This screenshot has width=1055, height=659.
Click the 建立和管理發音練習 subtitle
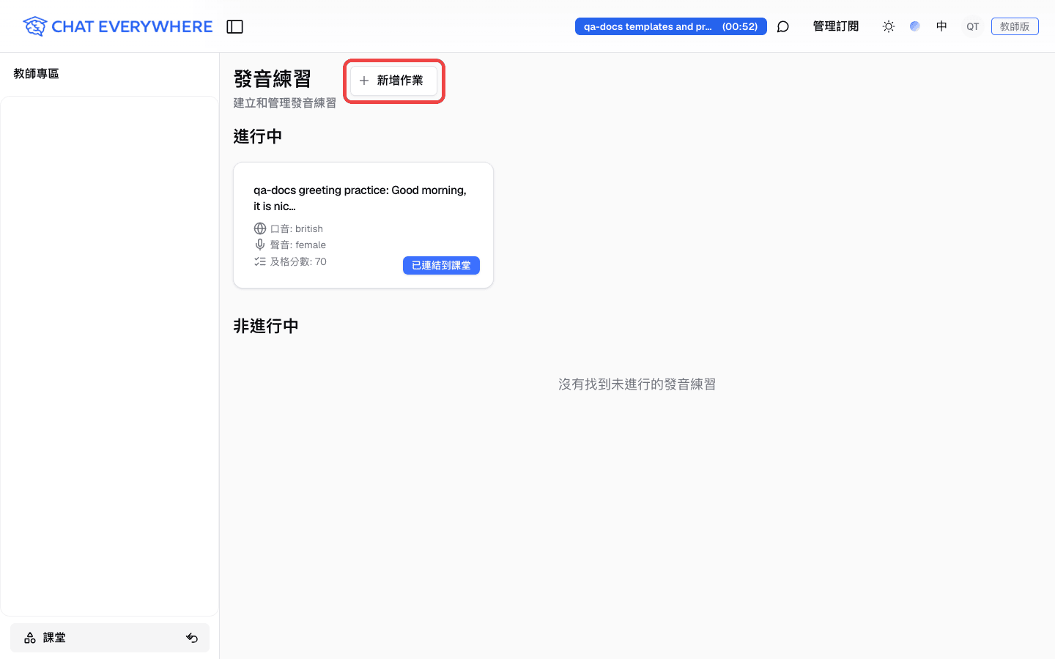285,103
